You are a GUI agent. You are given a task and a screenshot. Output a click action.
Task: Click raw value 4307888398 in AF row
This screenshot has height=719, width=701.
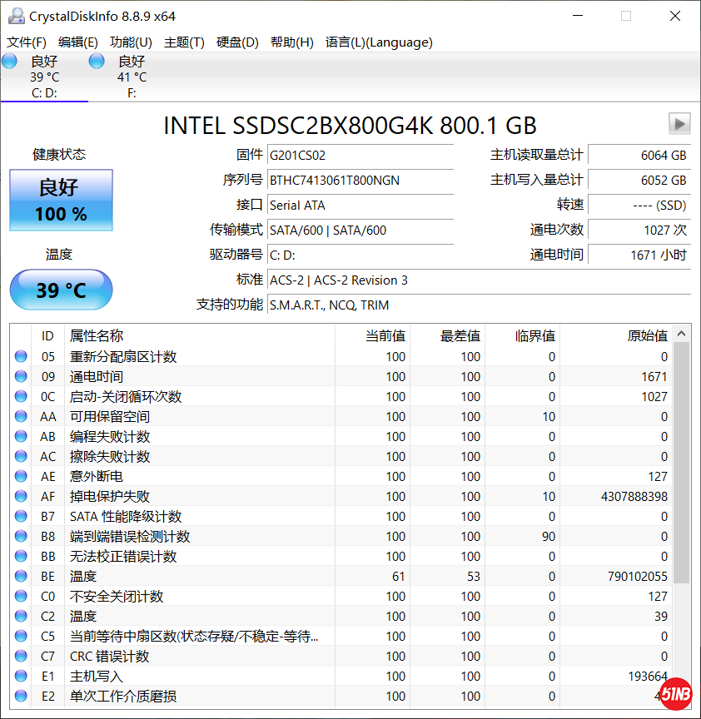pyautogui.click(x=634, y=496)
